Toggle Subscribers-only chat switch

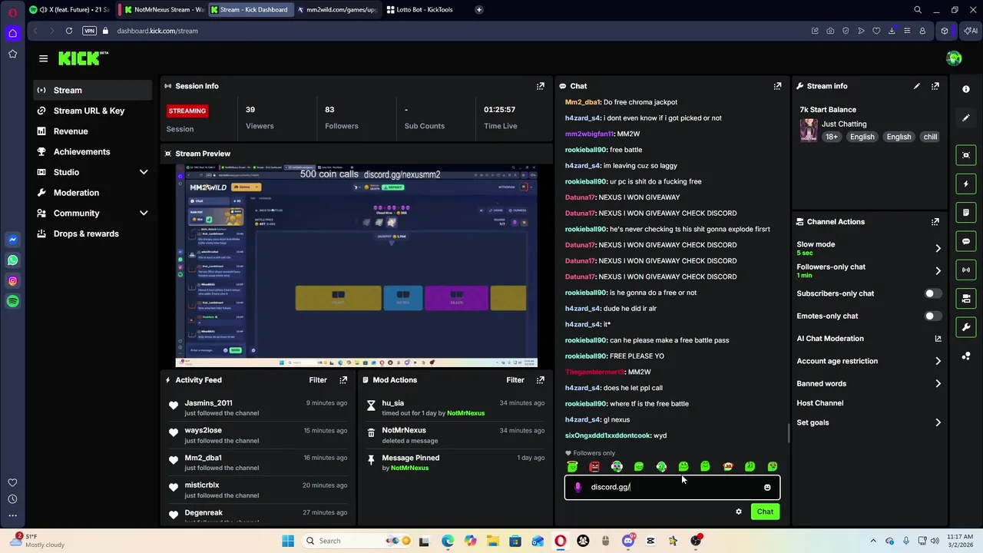[932, 293]
